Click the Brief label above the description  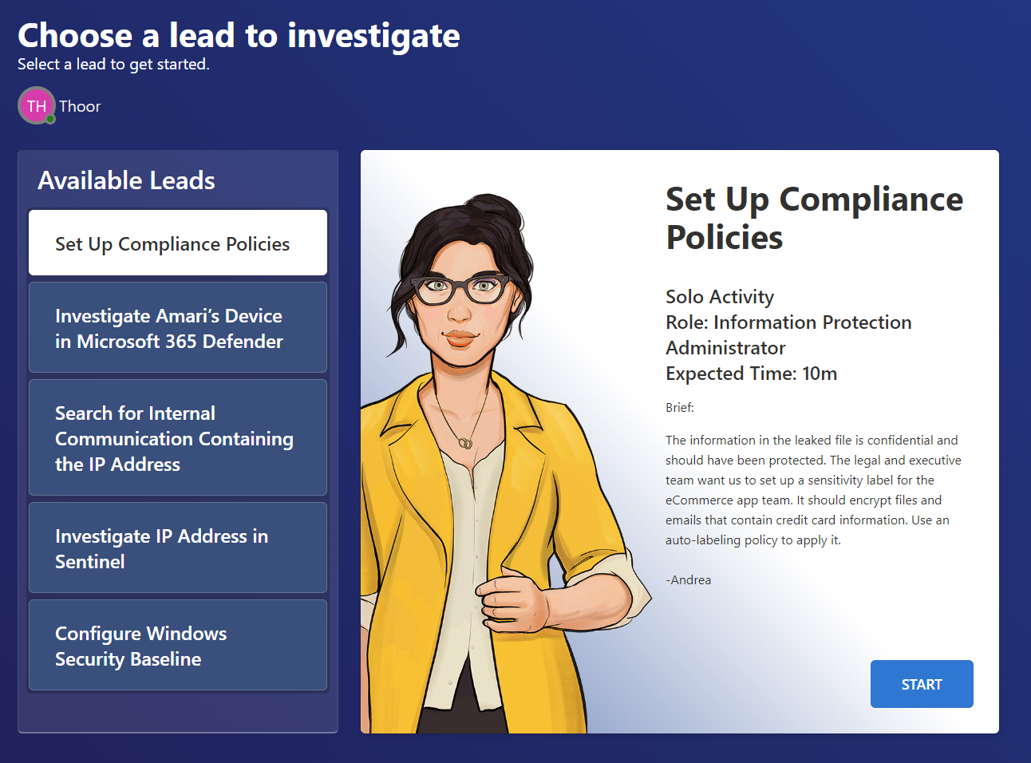680,408
